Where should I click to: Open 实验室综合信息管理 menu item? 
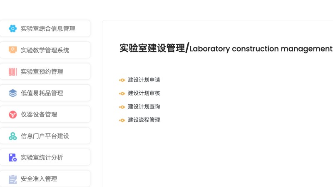click(x=45, y=28)
